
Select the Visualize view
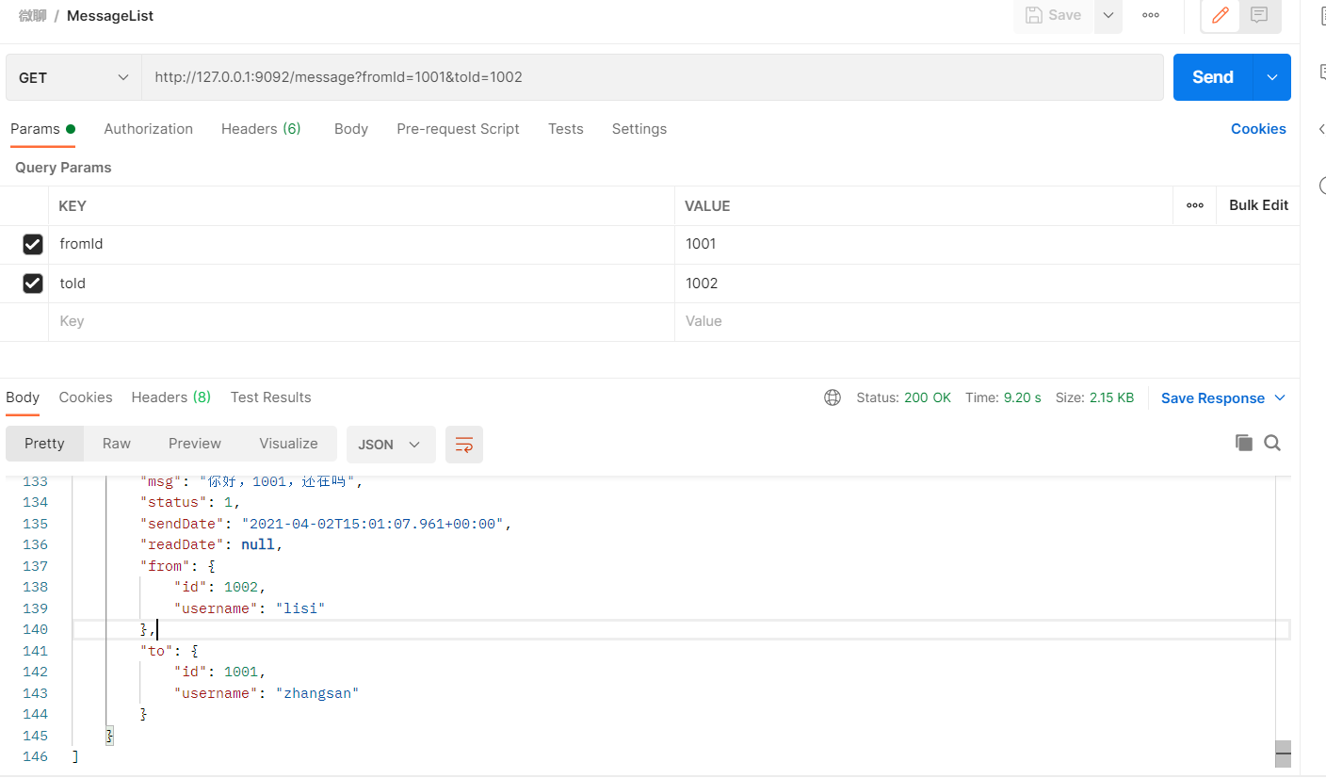tap(288, 444)
